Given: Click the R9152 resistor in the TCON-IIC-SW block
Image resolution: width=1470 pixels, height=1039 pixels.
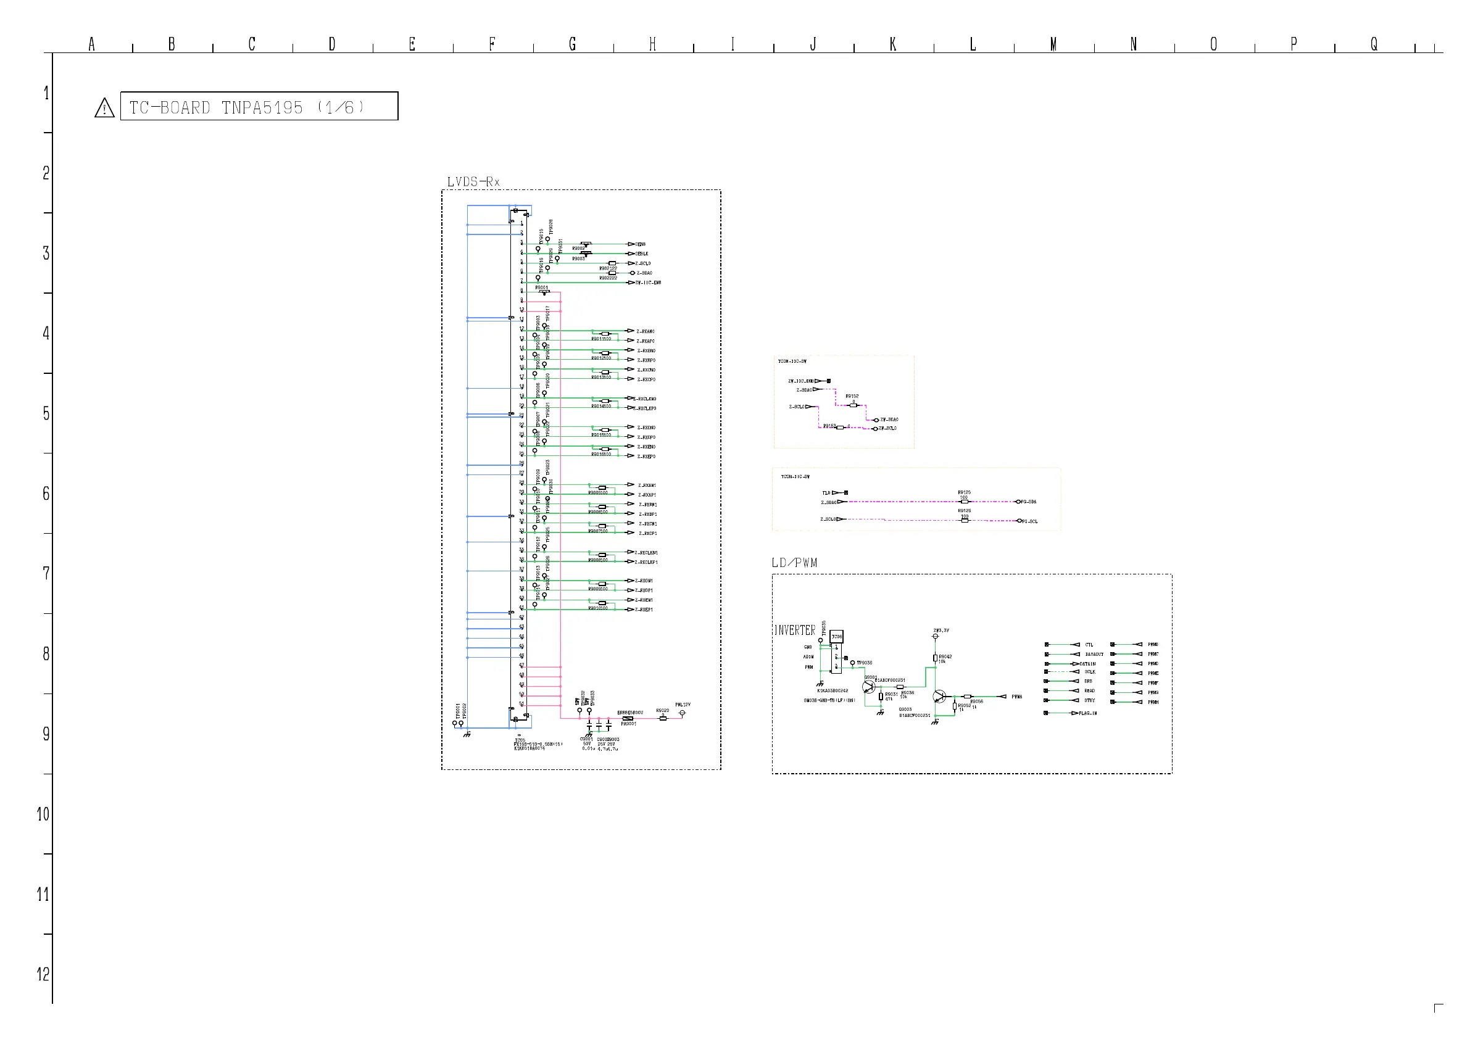Looking at the screenshot, I should 853,405.
